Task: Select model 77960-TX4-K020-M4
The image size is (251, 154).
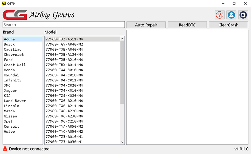Action: [82, 96]
